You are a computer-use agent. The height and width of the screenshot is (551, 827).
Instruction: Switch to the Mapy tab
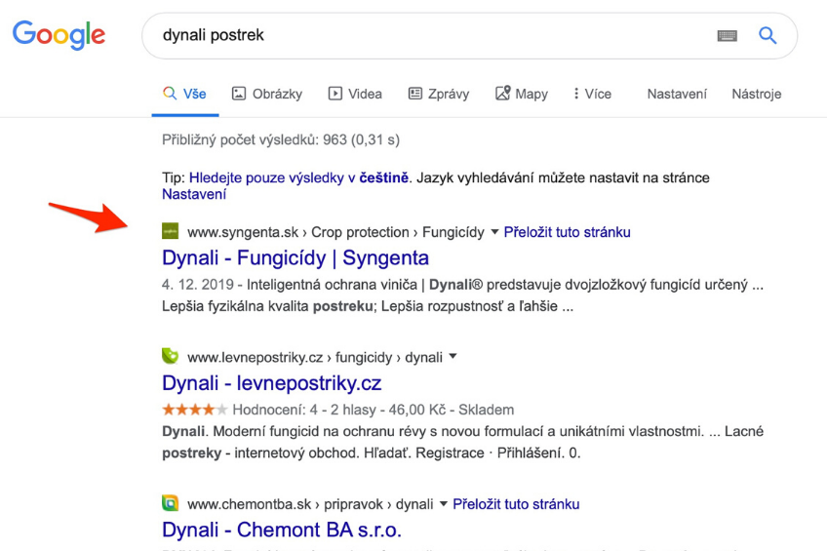coord(522,94)
